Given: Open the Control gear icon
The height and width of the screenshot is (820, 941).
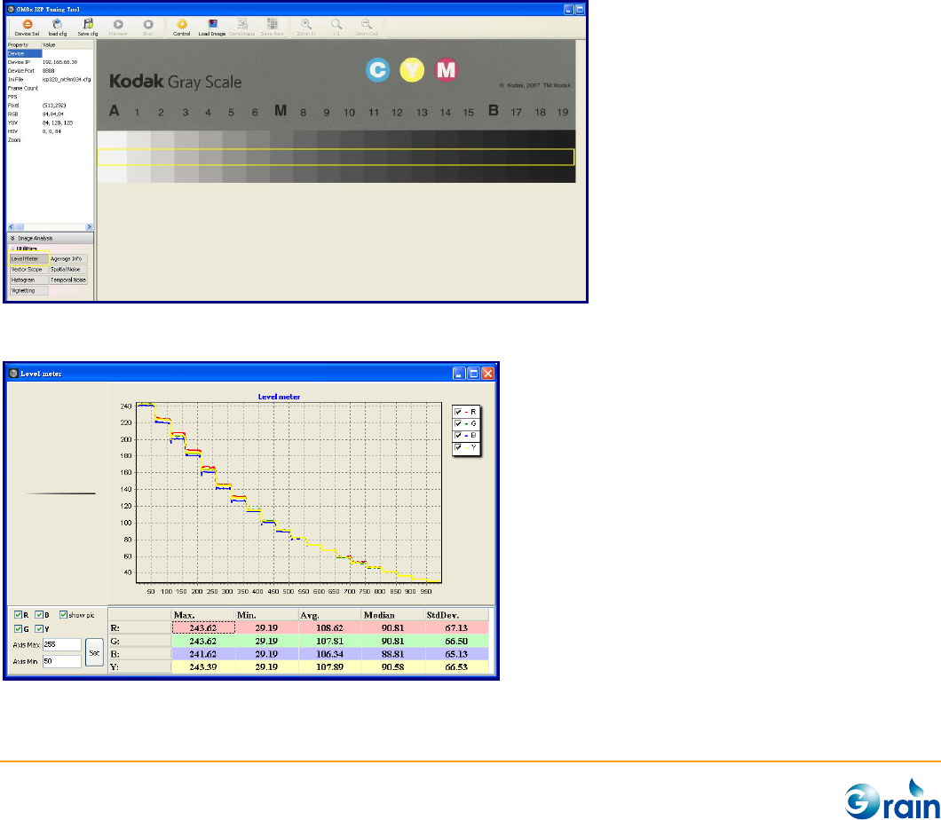Looking at the screenshot, I should 181,28.
